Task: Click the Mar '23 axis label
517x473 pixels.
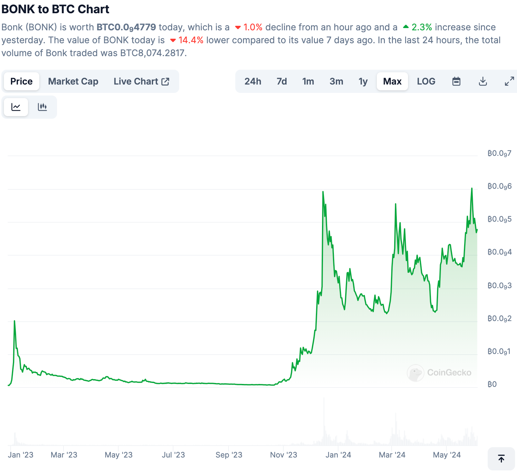Action: tap(64, 455)
